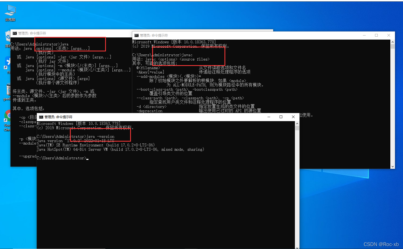The height and width of the screenshot is (249, 403).
Task: Click the '(执行单个源文件程序)' line
Action: pyautogui.click(x=58, y=83)
